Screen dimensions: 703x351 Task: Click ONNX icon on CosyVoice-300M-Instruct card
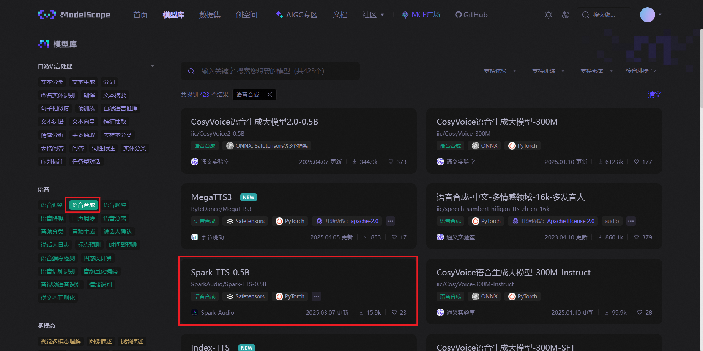[476, 296]
